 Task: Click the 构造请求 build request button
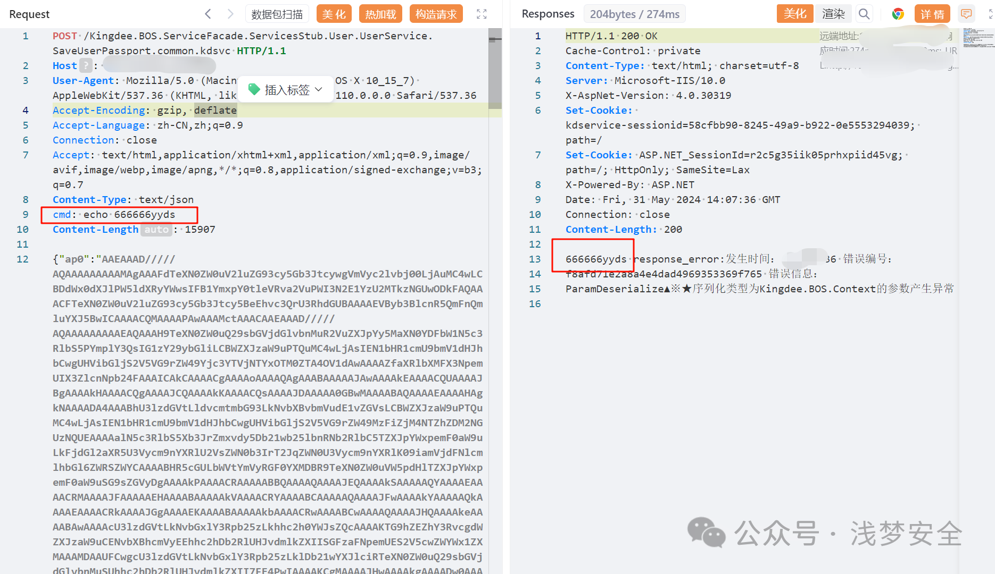click(x=436, y=14)
